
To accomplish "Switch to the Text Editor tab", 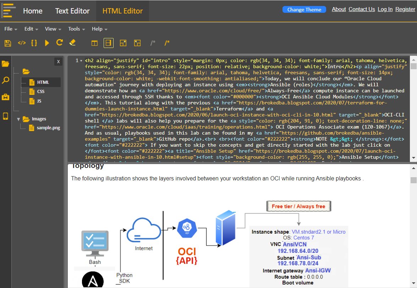I will pos(72,11).
